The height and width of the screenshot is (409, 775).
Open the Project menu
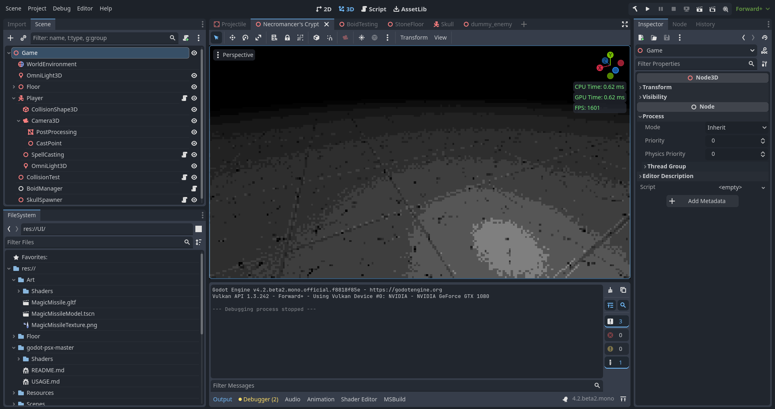pyautogui.click(x=37, y=8)
